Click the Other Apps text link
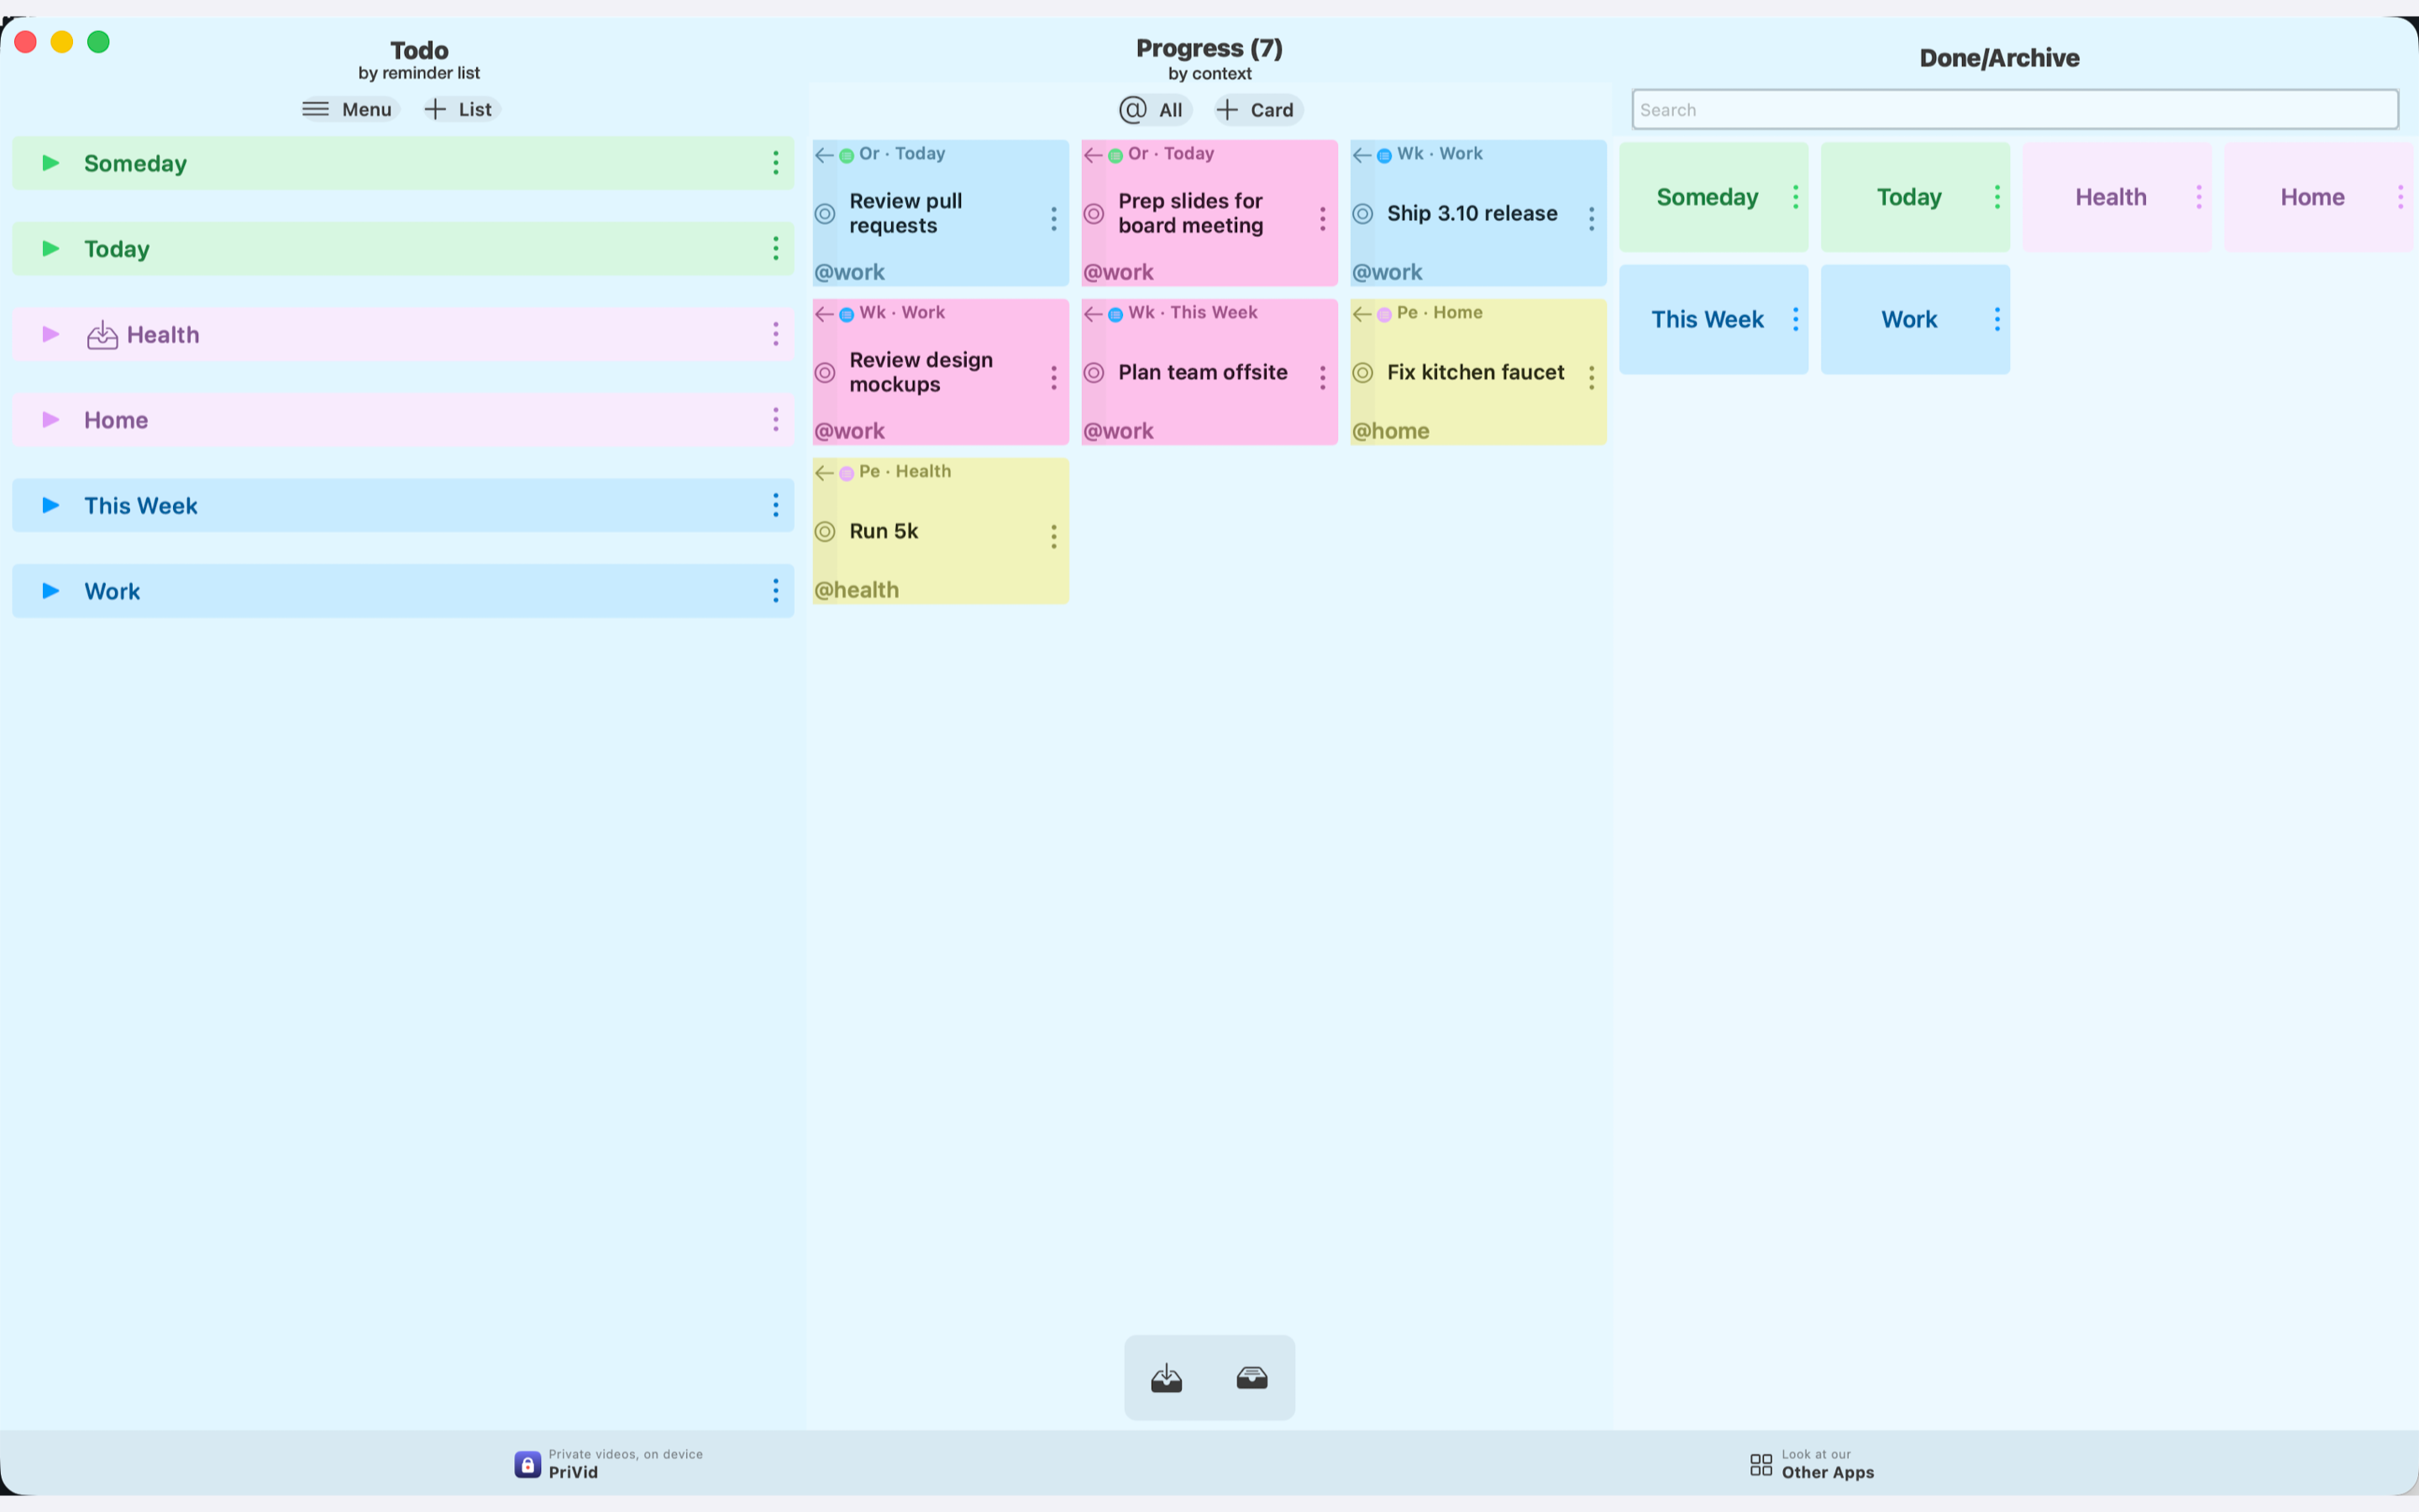Screen dimensions: 2419x1512 pyautogui.click(x=1827, y=1472)
